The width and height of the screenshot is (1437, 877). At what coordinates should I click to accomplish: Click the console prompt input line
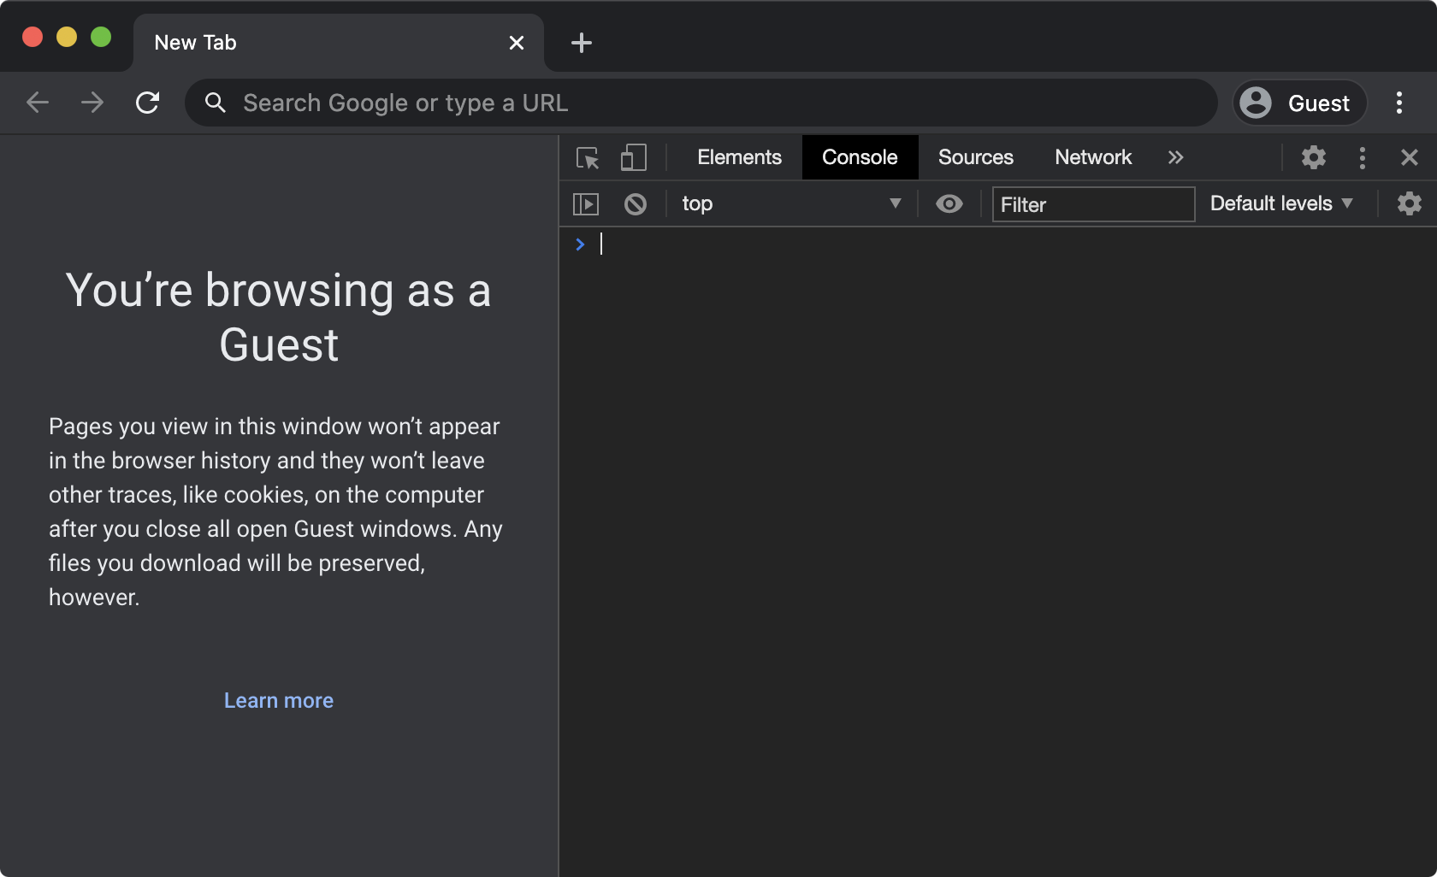coord(1014,244)
